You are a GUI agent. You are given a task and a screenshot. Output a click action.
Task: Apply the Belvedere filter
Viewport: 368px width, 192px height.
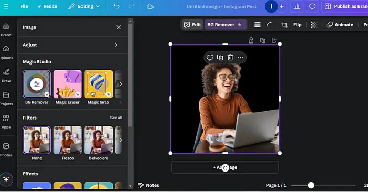98,140
